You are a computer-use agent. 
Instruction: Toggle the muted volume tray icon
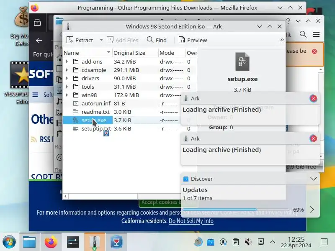[x=248, y=242]
